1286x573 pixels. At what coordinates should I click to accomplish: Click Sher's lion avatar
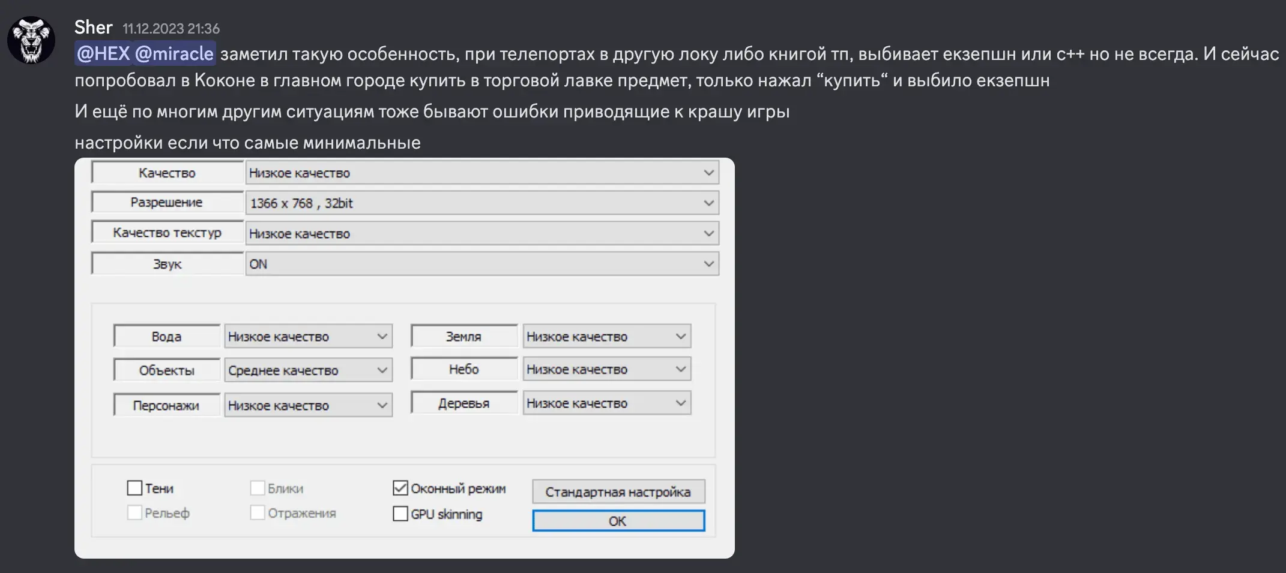click(31, 40)
